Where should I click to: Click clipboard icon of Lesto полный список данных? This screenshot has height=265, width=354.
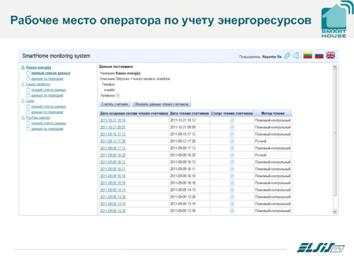pos(28,106)
